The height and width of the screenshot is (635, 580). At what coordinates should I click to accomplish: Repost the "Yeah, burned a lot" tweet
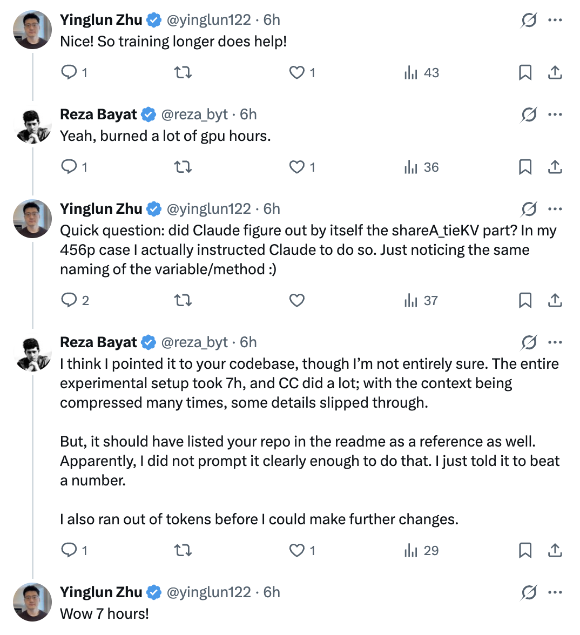click(x=183, y=167)
